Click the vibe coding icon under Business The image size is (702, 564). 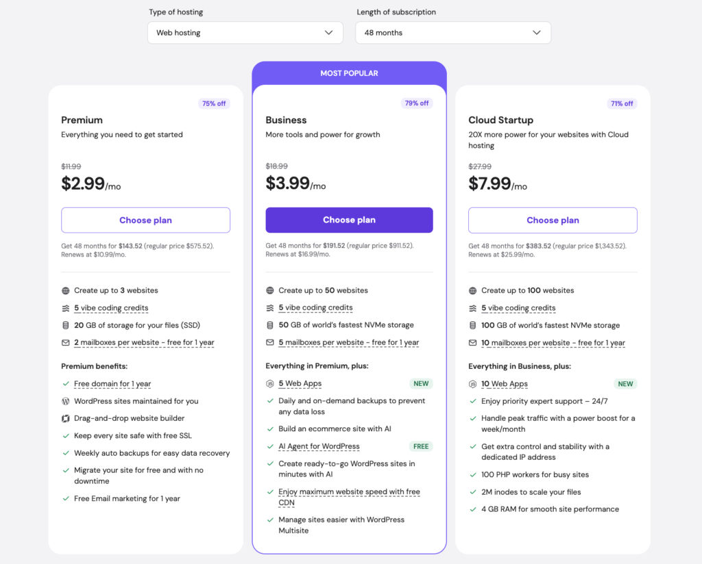point(270,308)
